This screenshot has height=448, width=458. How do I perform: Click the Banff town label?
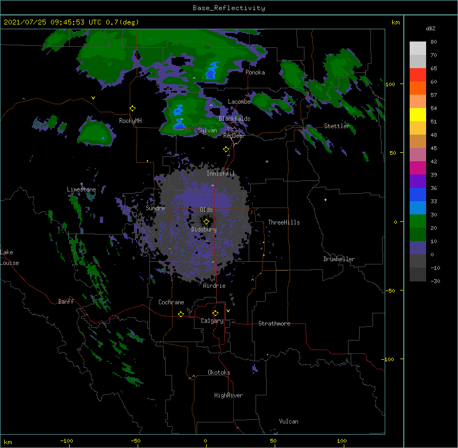[x=66, y=302]
